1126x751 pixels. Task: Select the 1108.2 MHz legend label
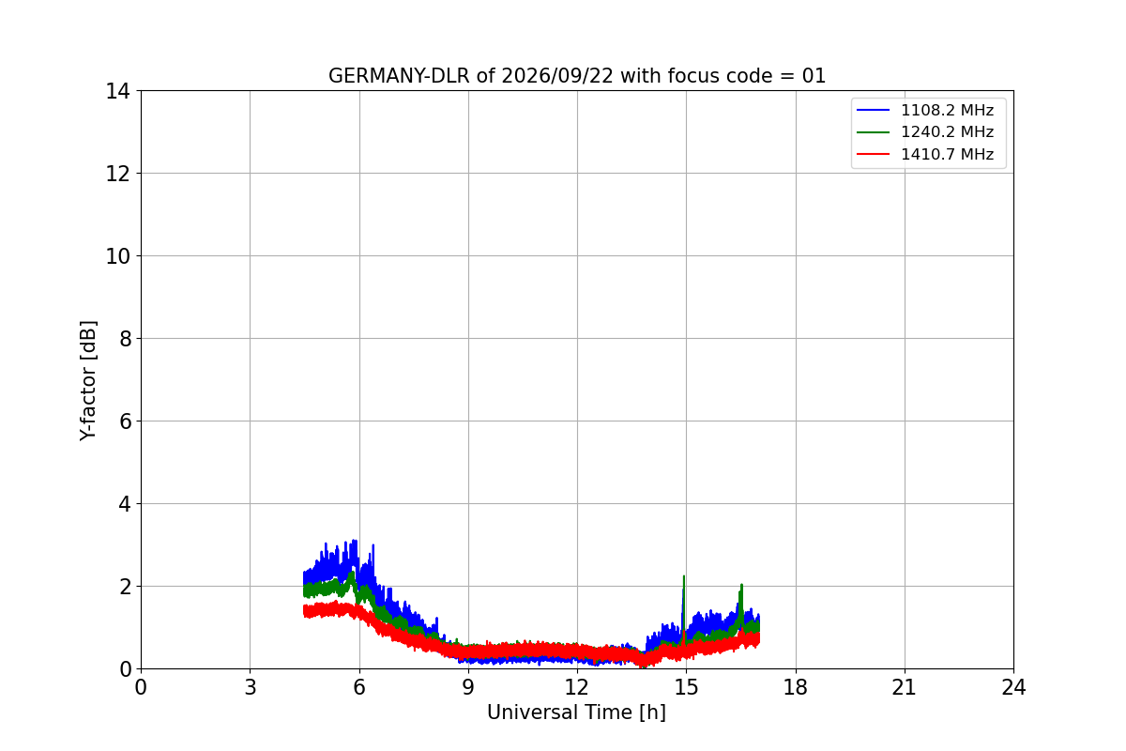point(947,111)
